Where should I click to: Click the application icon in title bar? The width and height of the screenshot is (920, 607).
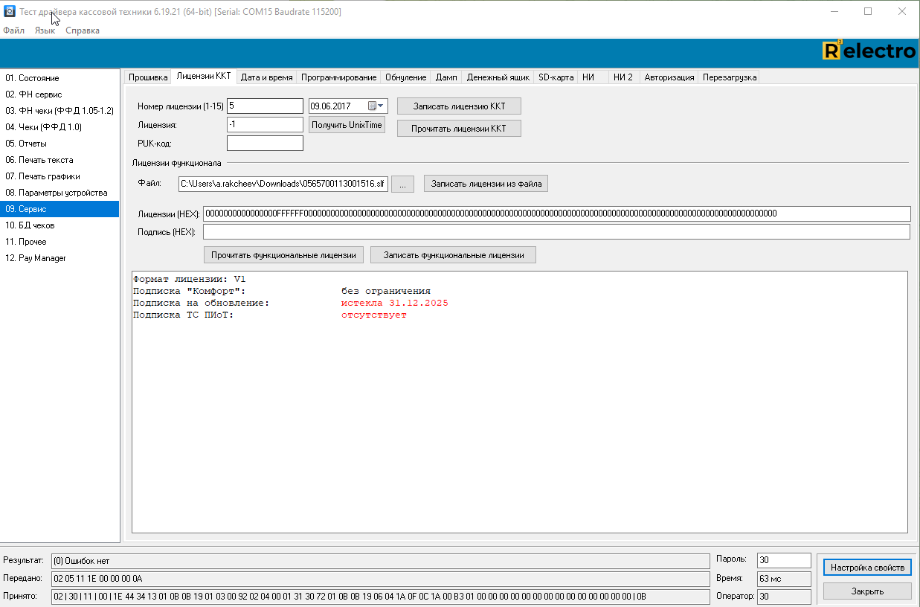click(x=10, y=11)
